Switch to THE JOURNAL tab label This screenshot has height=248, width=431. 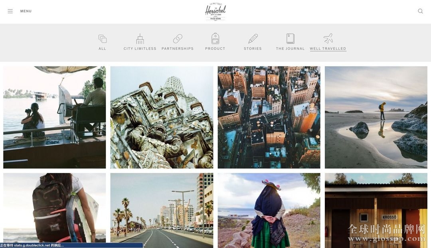(x=290, y=49)
